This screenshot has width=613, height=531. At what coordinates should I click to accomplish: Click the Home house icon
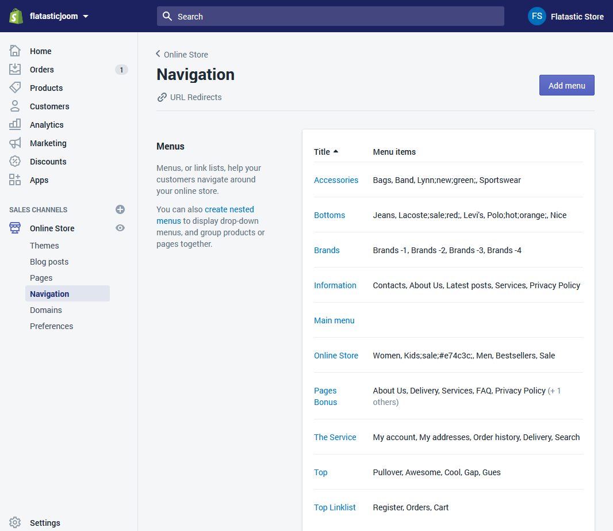[x=15, y=51]
